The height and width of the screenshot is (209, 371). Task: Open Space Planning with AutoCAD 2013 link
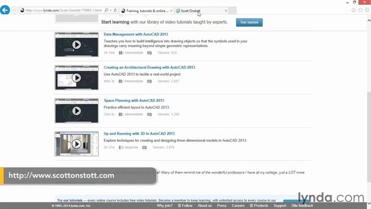(x=134, y=100)
